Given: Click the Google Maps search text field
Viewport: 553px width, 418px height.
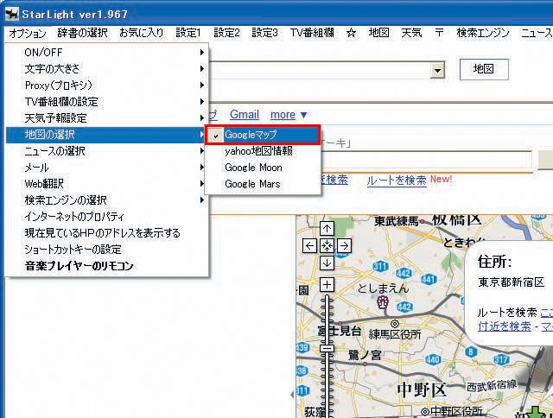Looking at the screenshot, I should 427,160.
